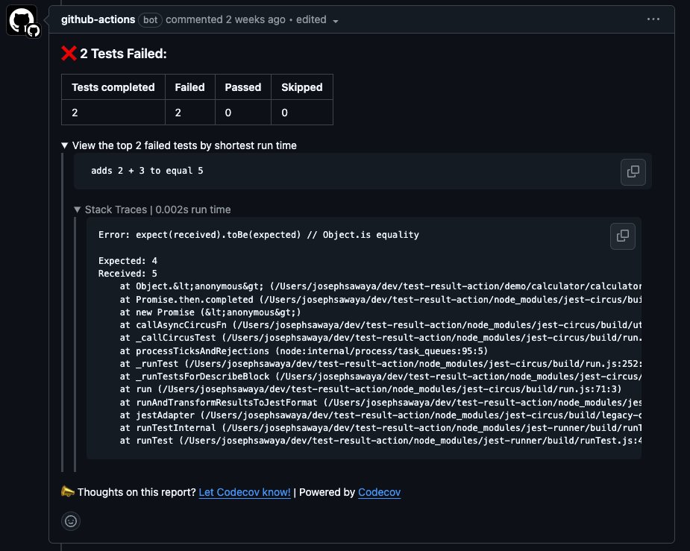Click the 'Passed' table header
Viewport: 690px width, 551px height.
pos(243,87)
